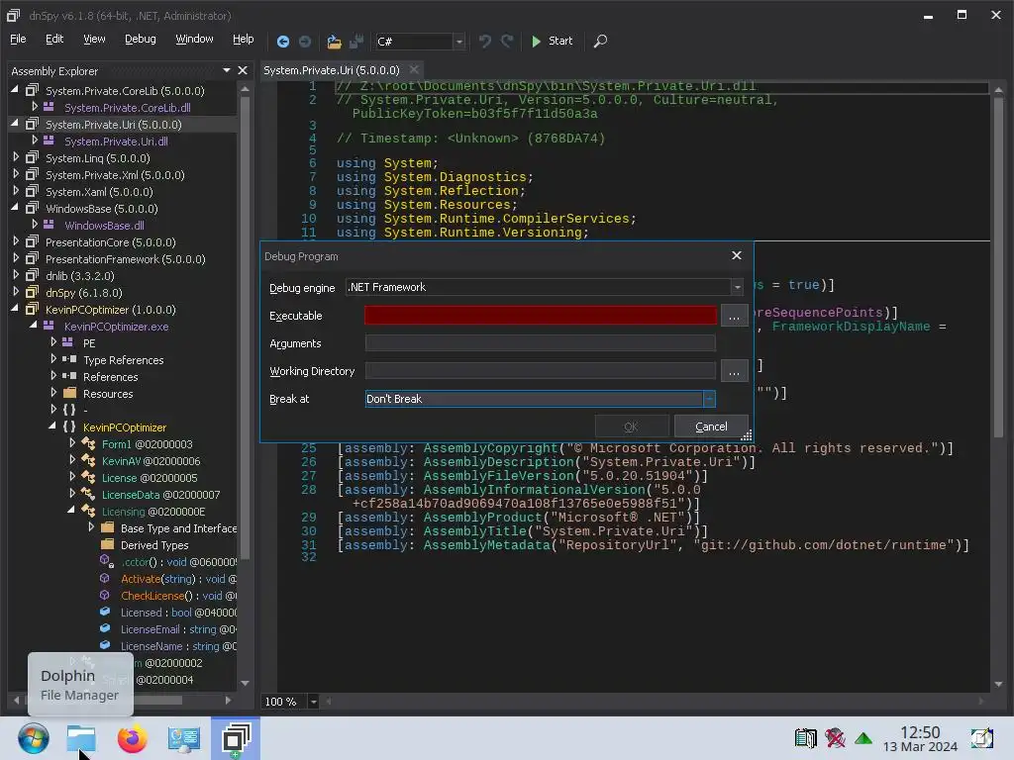The height and width of the screenshot is (760, 1014).
Task: Click the Start debugging button
Action: coord(552,42)
